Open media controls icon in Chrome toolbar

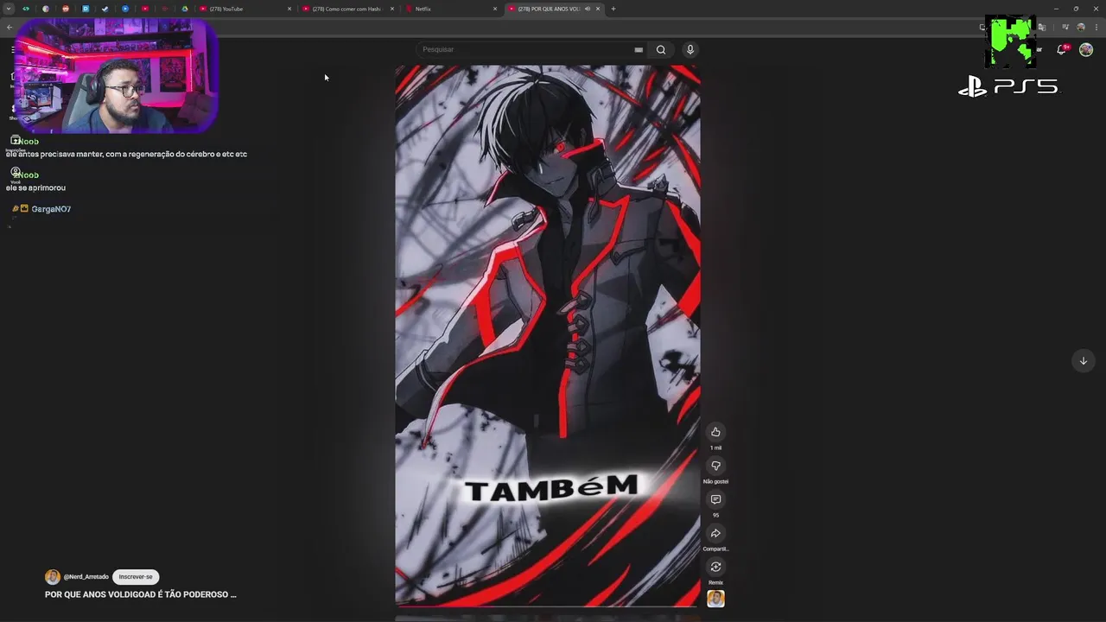[x=1065, y=27]
